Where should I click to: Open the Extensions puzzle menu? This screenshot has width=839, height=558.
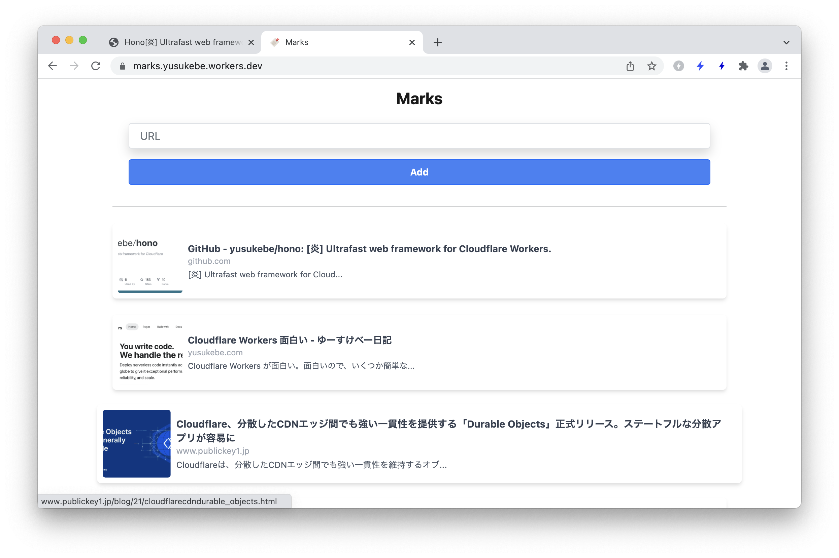click(743, 66)
